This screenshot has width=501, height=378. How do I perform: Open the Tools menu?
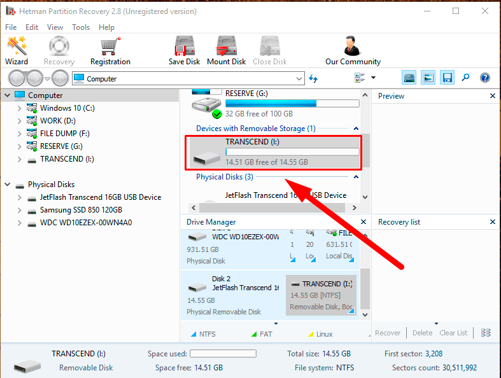(x=81, y=27)
